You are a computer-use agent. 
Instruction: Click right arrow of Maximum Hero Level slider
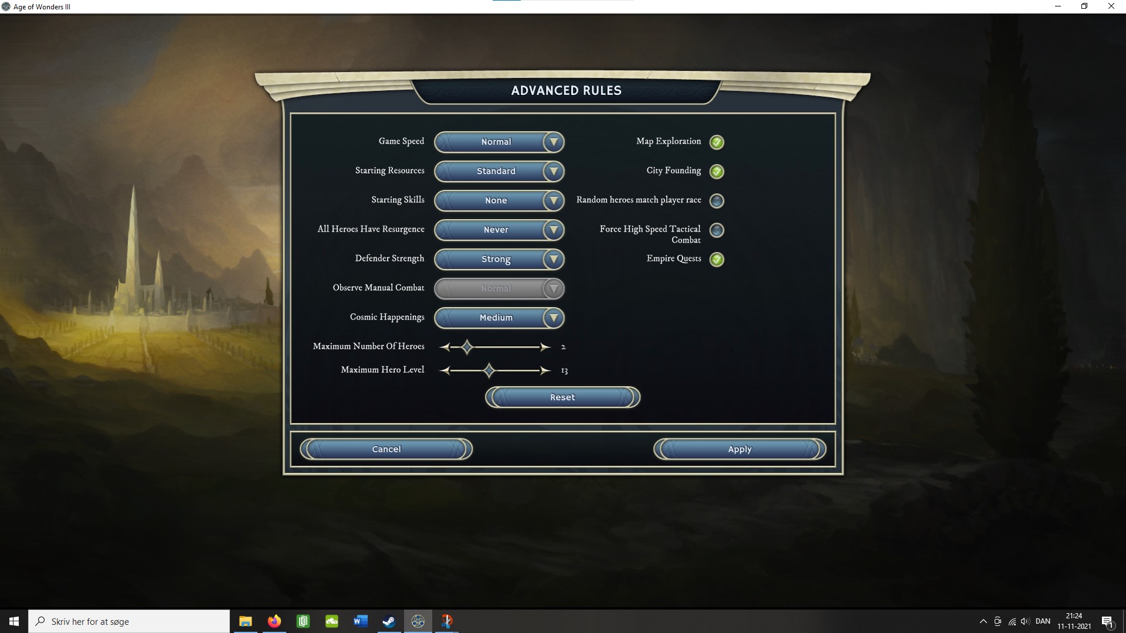coord(545,370)
